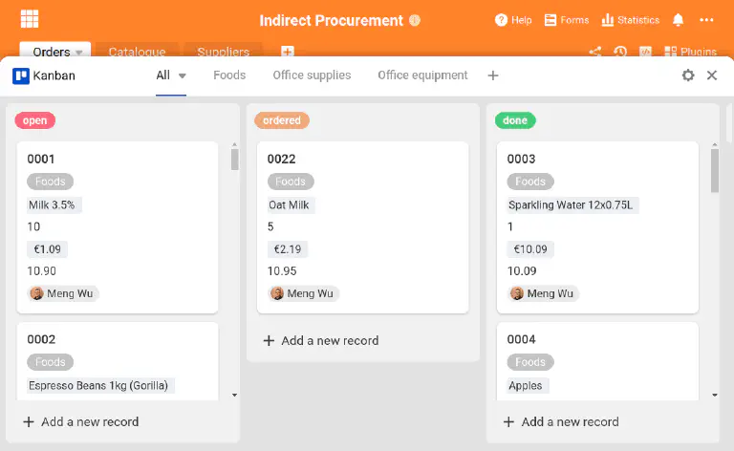Add a new record in ordered column
734x451 pixels.
coord(321,340)
